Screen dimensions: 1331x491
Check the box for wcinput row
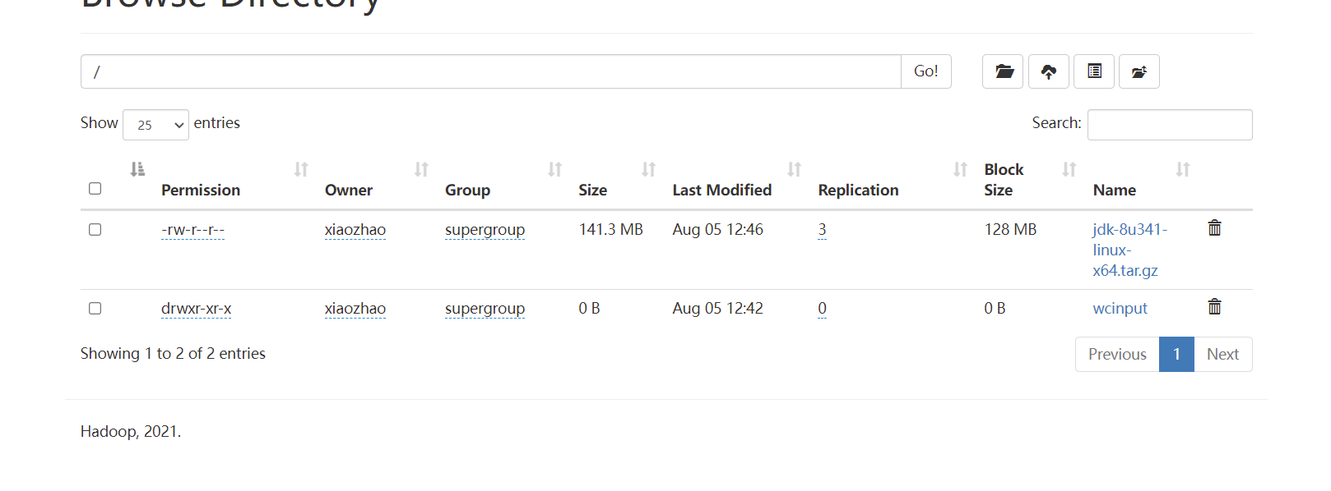click(95, 309)
